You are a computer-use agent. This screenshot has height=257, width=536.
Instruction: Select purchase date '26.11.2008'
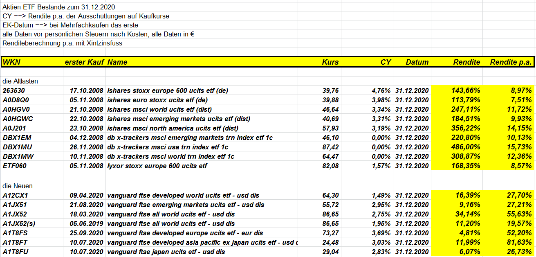(x=86, y=147)
